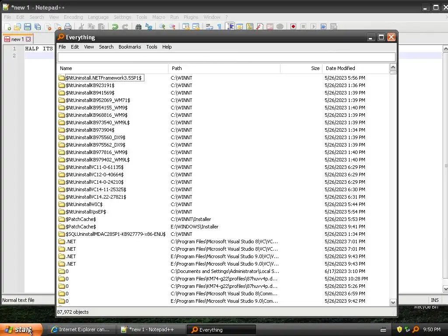Click the Print icon in Notepad++ toolbar
The image size is (448, 336).
tap(68, 27)
